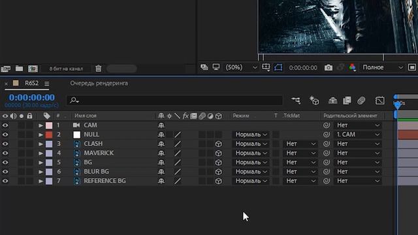Click parent pick whip for BG layer
The width and height of the screenshot is (418, 235).
click(x=327, y=163)
